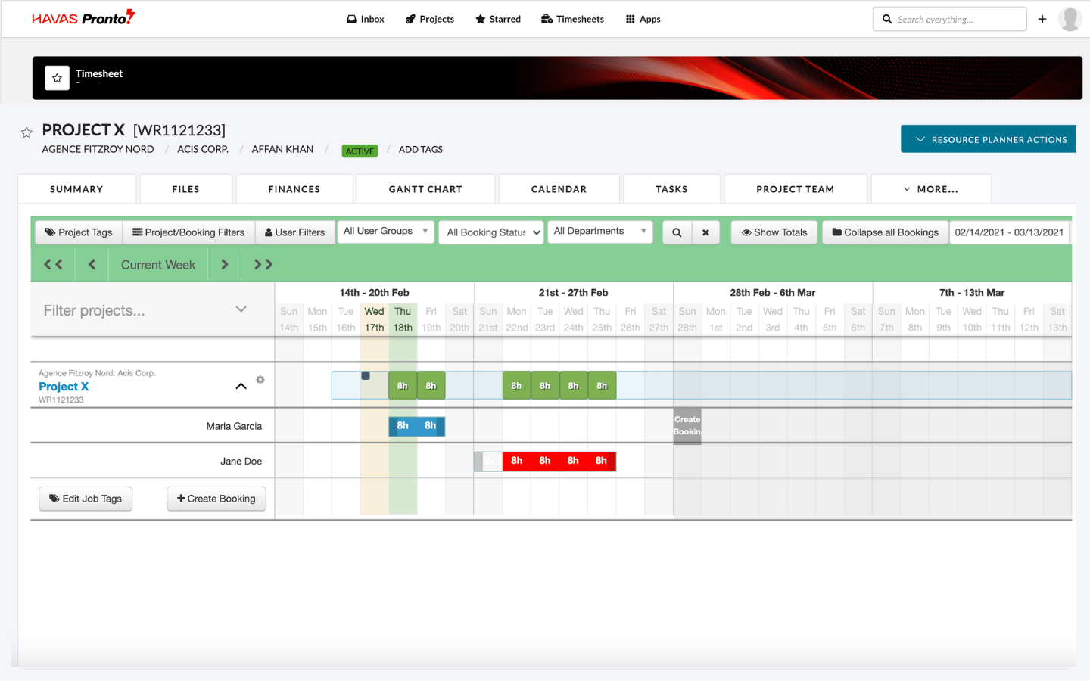Click Current Week button

pos(158,265)
